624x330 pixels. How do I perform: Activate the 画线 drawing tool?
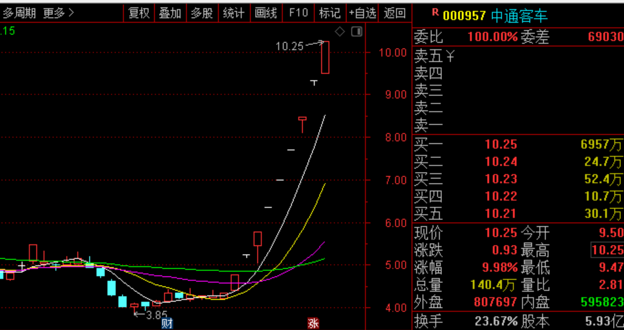point(265,13)
